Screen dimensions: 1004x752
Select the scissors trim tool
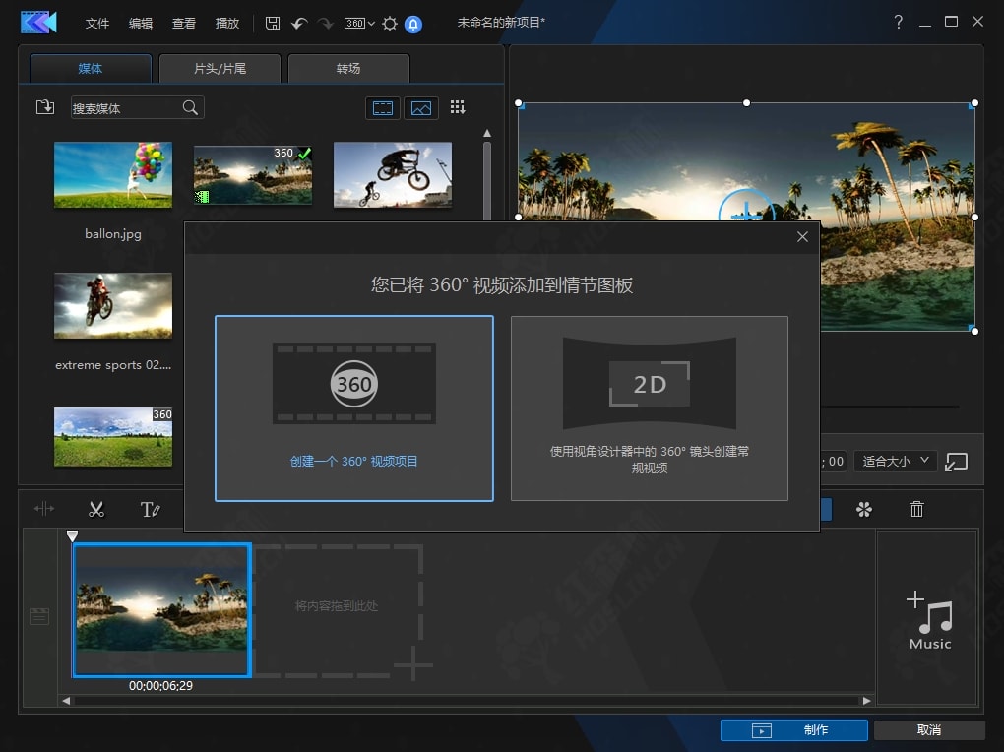pos(96,509)
